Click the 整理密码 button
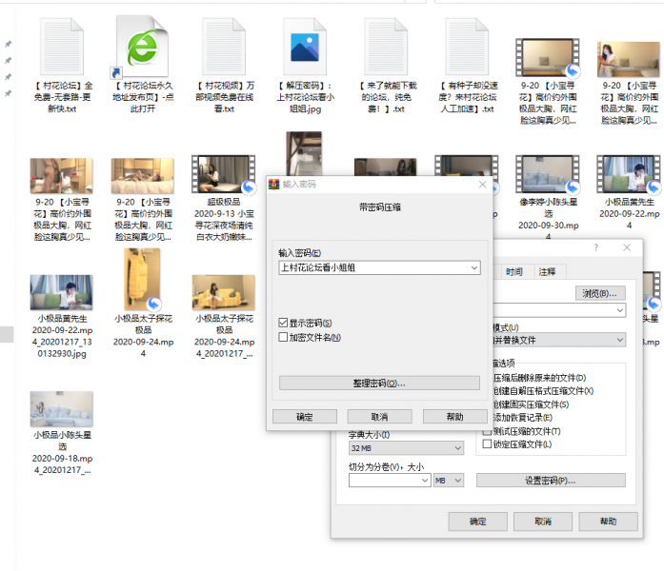This screenshot has width=664, height=571. 379,383
